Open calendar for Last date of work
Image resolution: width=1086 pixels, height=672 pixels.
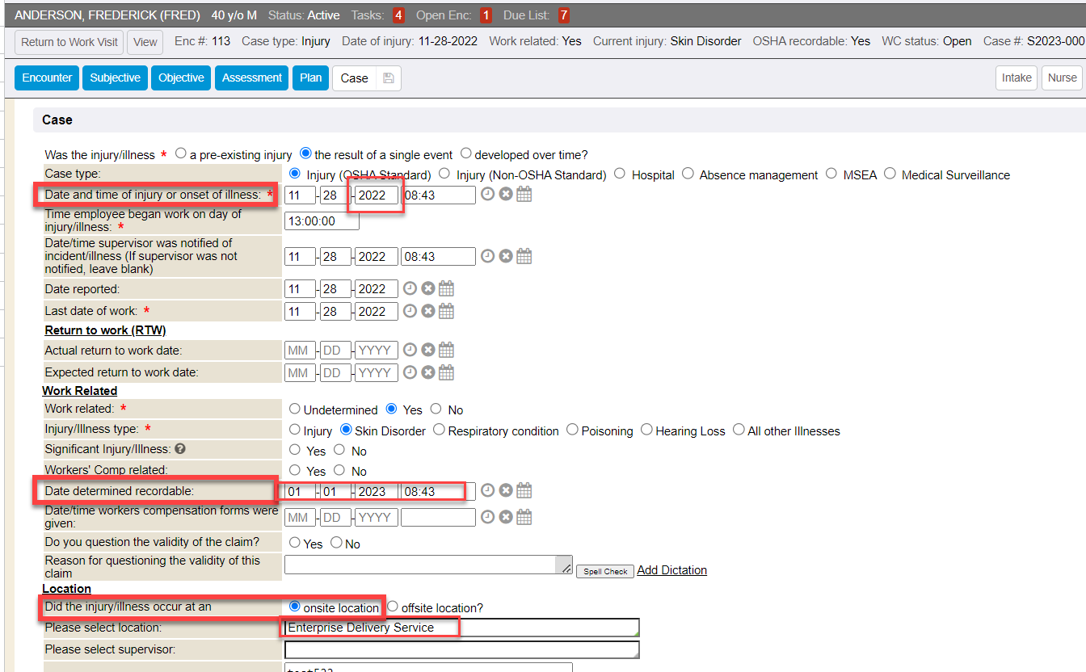click(x=446, y=311)
